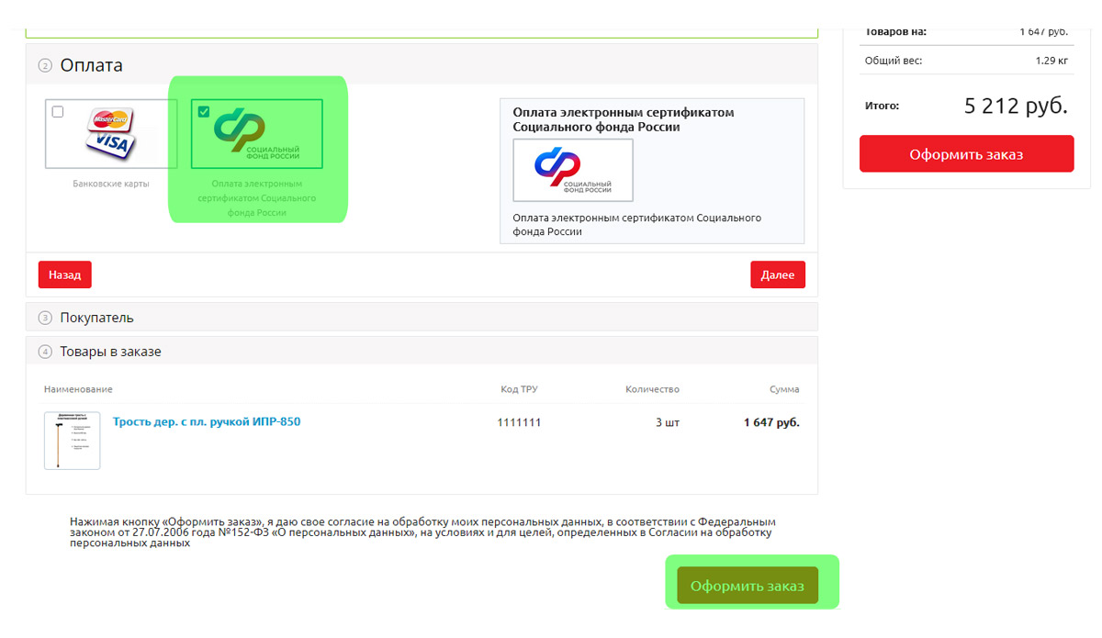Click the step 2 circle beside Оплата
This screenshot has height=638, width=1102.
click(x=45, y=65)
